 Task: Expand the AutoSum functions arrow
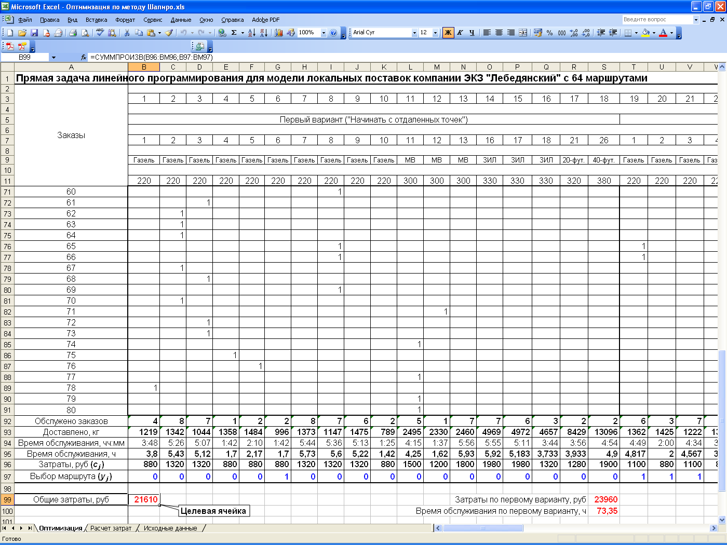[243, 33]
